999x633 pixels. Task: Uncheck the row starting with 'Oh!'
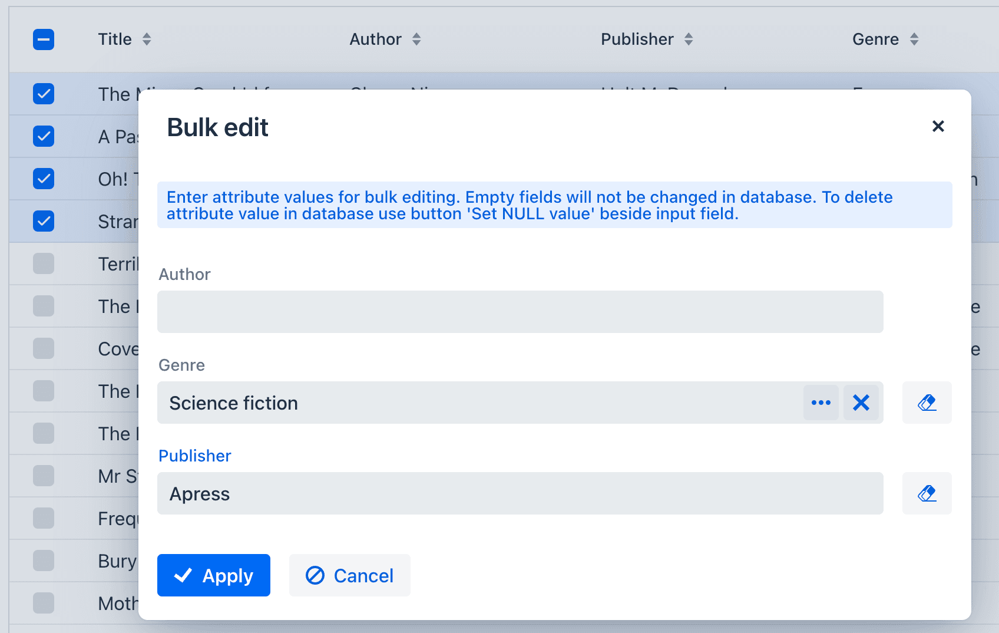pos(44,179)
